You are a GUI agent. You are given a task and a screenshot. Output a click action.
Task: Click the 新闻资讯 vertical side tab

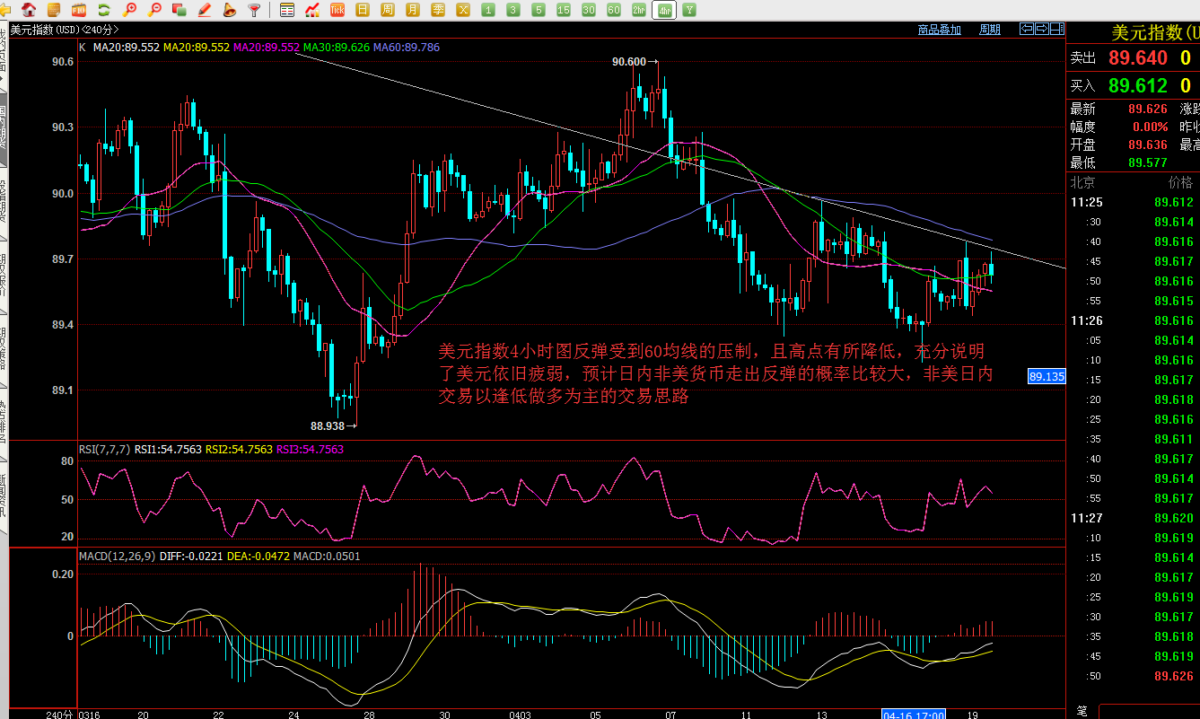4,494
